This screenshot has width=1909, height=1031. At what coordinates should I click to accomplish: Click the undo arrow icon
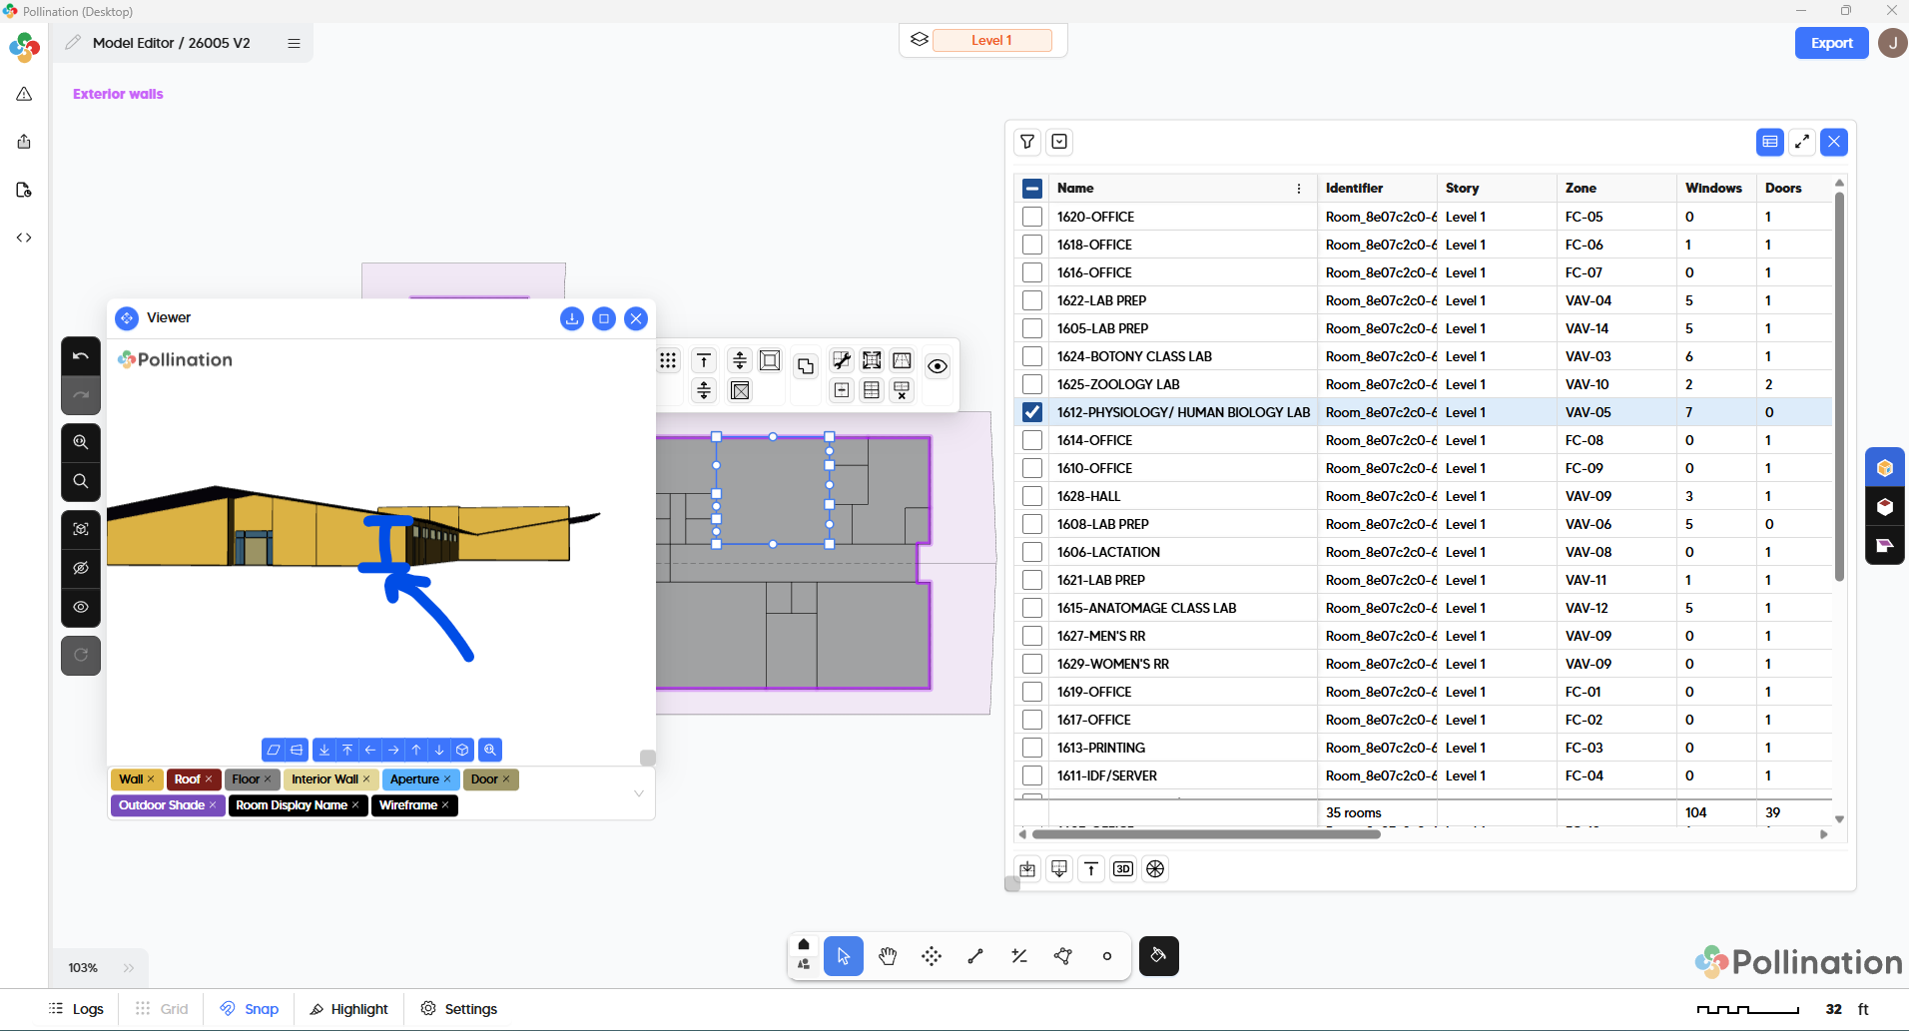point(81,356)
